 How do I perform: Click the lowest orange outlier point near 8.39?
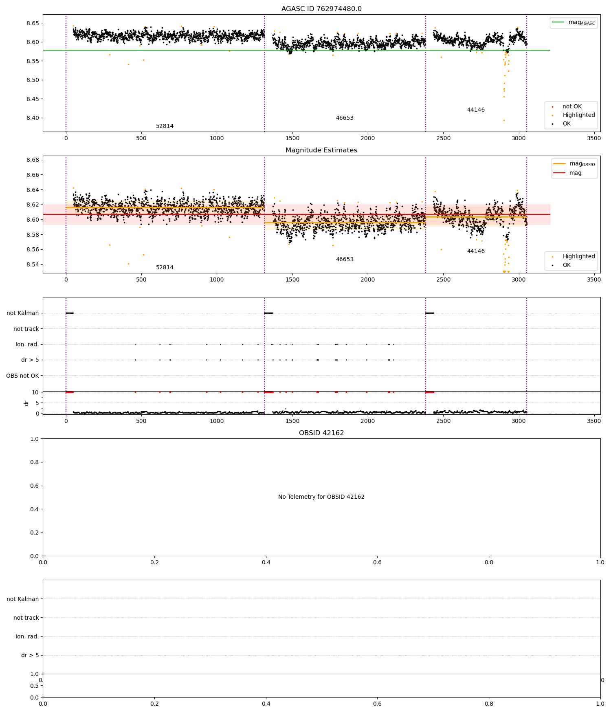point(504,120)
